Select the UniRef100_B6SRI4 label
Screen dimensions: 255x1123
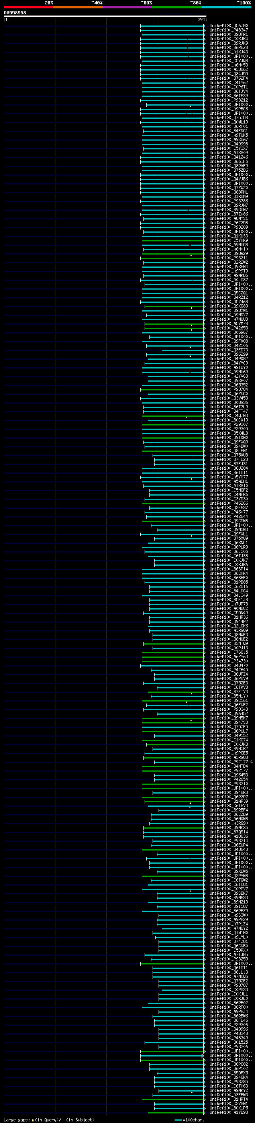pyautogui.click(x=229, y=569)
